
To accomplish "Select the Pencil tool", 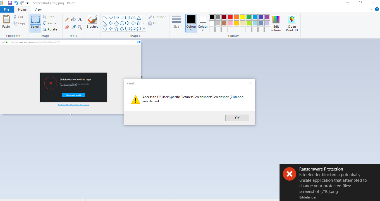I will click(67, 20).
